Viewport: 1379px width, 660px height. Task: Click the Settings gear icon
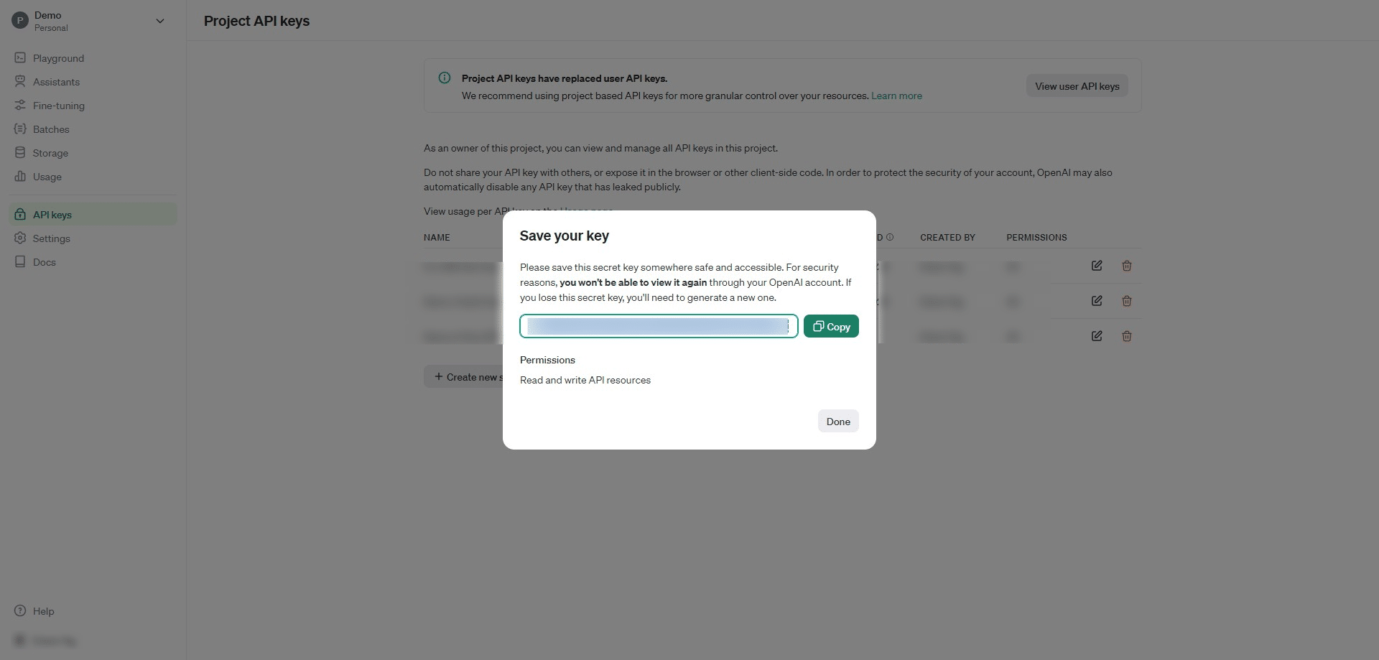(20, 238)
